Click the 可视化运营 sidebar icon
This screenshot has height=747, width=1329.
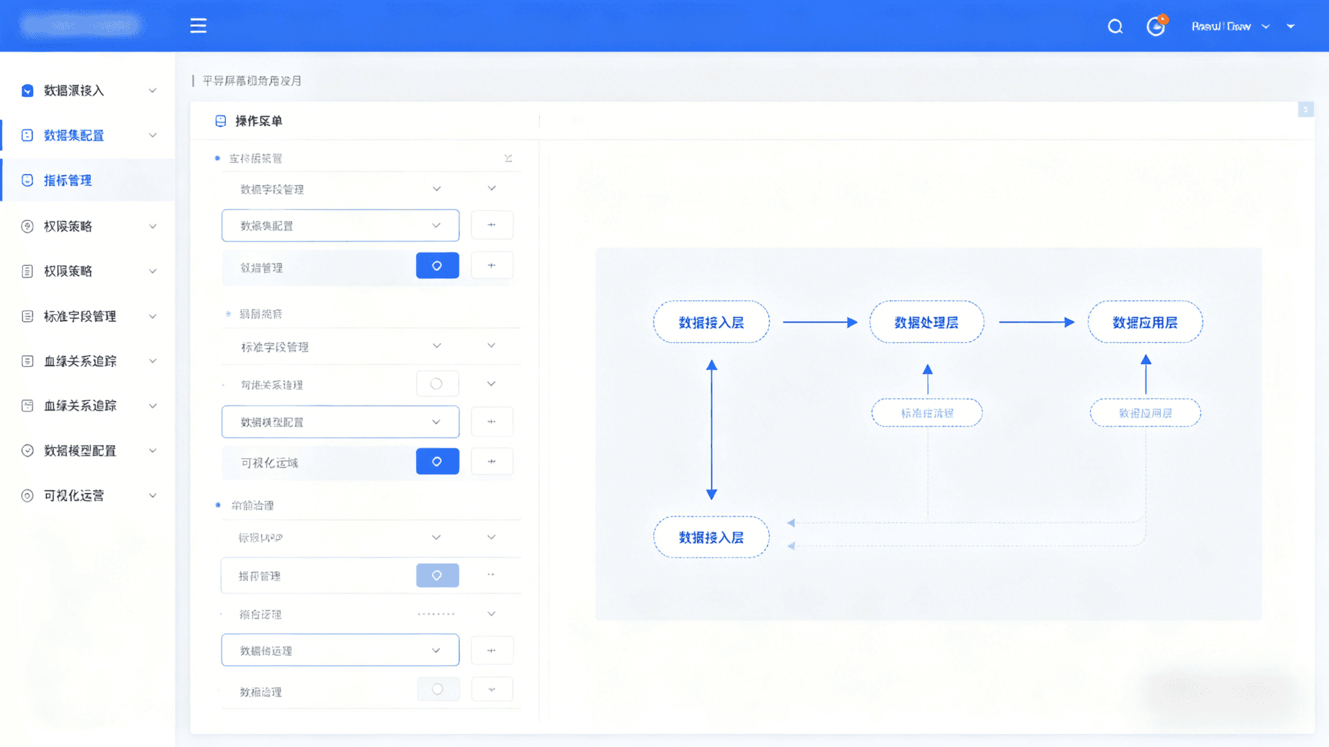(27, 496)
